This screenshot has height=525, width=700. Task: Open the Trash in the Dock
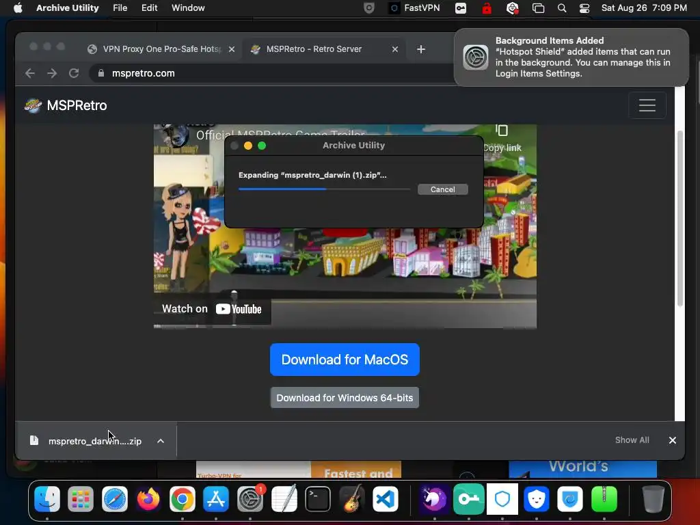pos(653,498)
